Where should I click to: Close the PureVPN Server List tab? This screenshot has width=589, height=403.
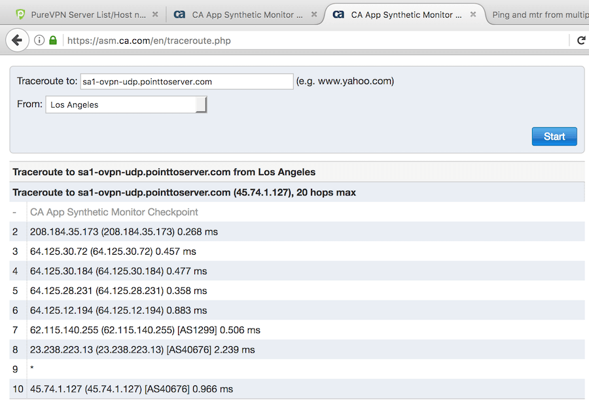pyautogui.click(x=154, y=14)
